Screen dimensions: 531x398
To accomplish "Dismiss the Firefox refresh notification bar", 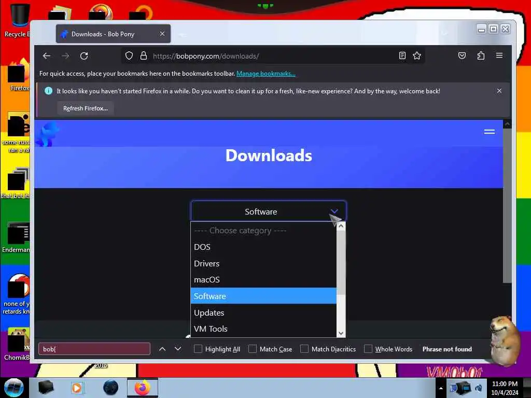I will pyautogui.click(x=499, y=91).
